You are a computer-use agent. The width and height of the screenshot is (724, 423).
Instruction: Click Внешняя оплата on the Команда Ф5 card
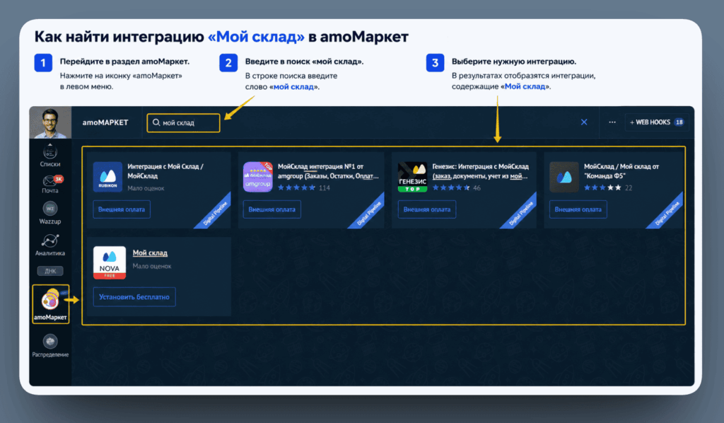[578, 209]
